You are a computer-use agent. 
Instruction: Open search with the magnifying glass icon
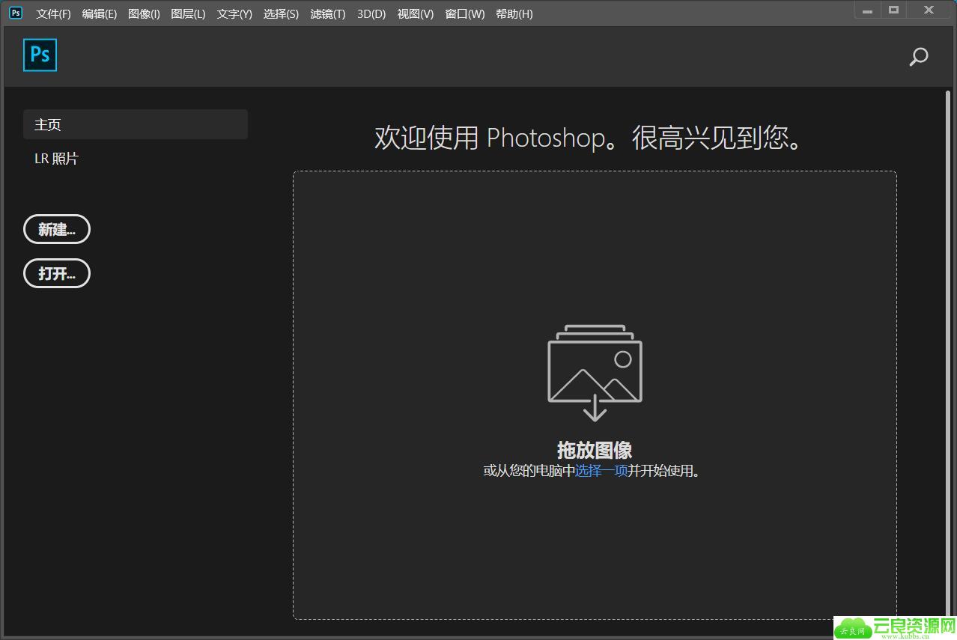(x=918, y=57)
